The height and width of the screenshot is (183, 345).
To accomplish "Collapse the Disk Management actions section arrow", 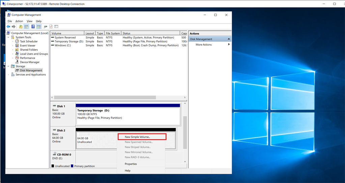I will [229, 39].
